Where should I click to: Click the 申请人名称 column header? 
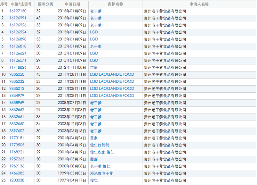pos(199,4)
